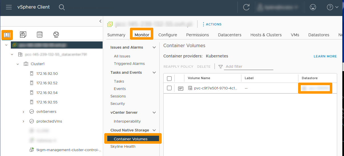Select the VMs and Templates inventory icon
344x156 pixels.
[23, 35]
